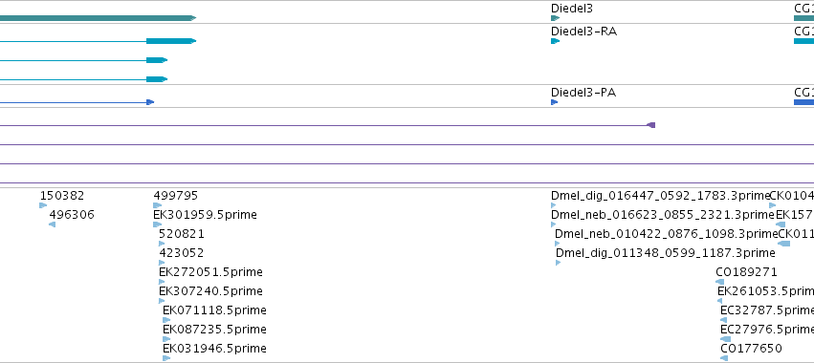Screen dimensions: 814x363
Task: Select the CO177650 feature arrow
Action: tap(724, 358)
